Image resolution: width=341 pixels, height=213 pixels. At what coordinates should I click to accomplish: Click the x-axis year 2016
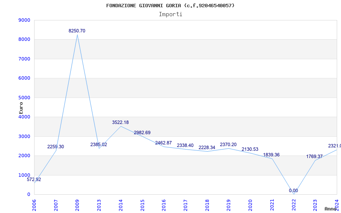[164, 205]
